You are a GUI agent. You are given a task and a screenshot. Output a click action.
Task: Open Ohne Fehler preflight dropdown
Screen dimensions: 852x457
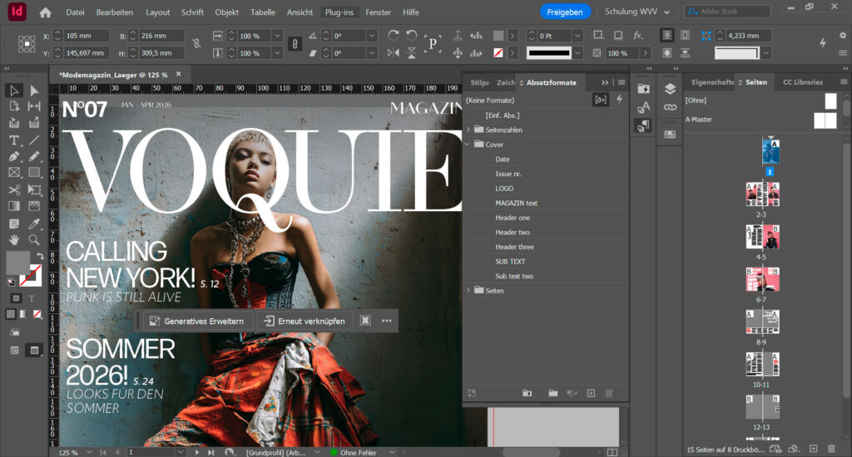click(x=392, y=452)
